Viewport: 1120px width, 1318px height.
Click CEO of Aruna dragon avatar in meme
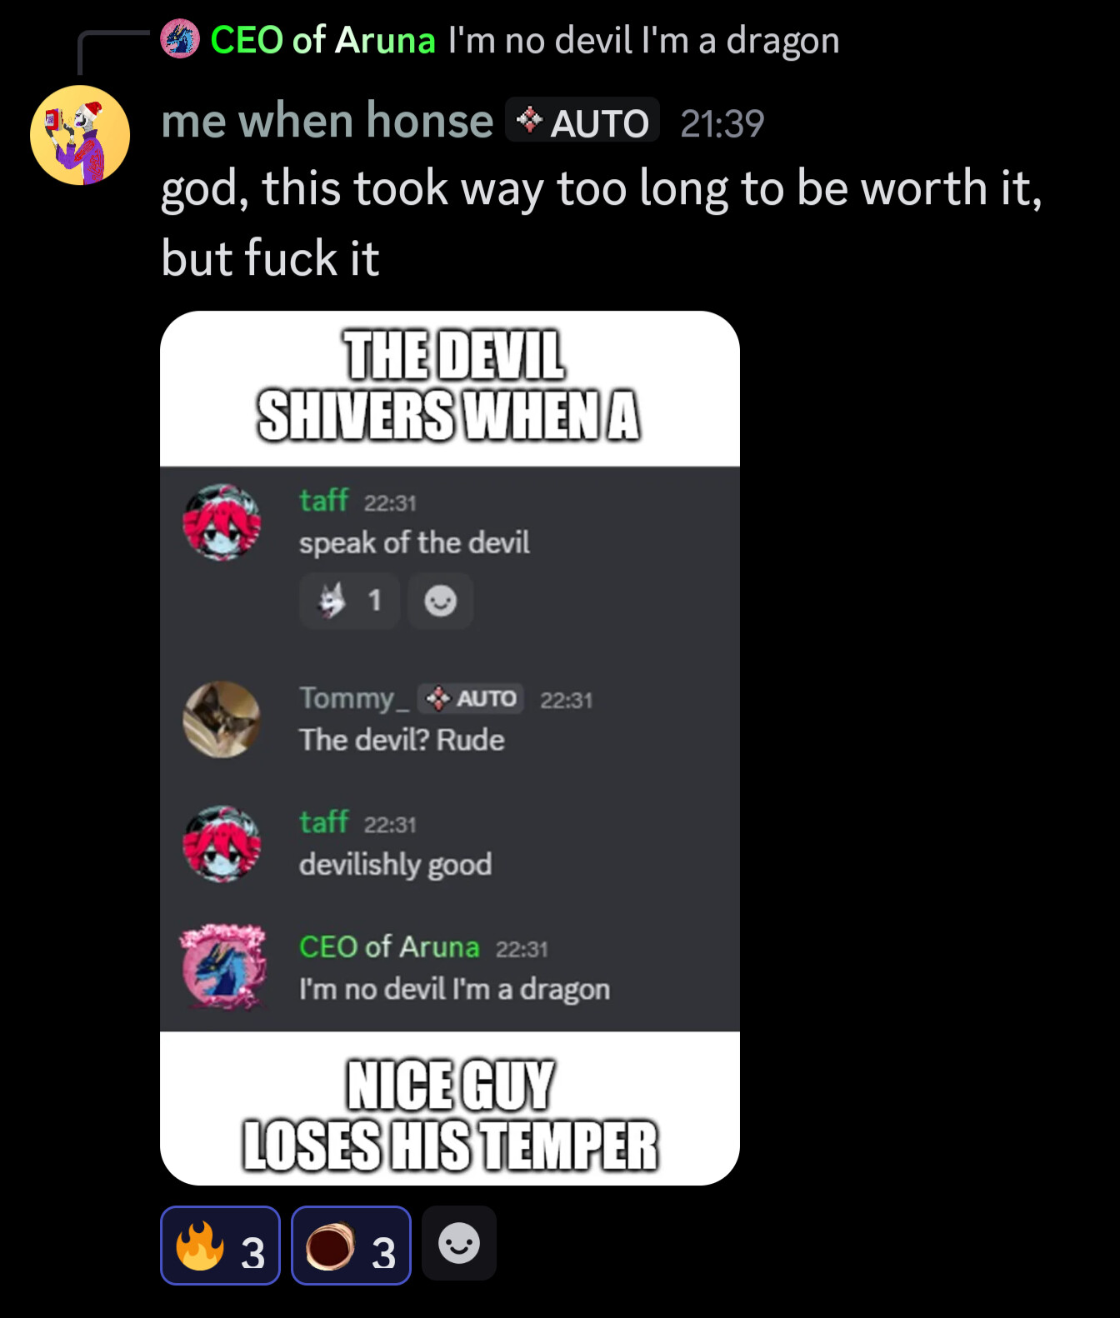tap(223, 966)
